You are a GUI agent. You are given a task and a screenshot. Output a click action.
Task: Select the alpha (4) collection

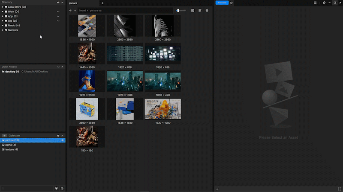coord(33,145)
